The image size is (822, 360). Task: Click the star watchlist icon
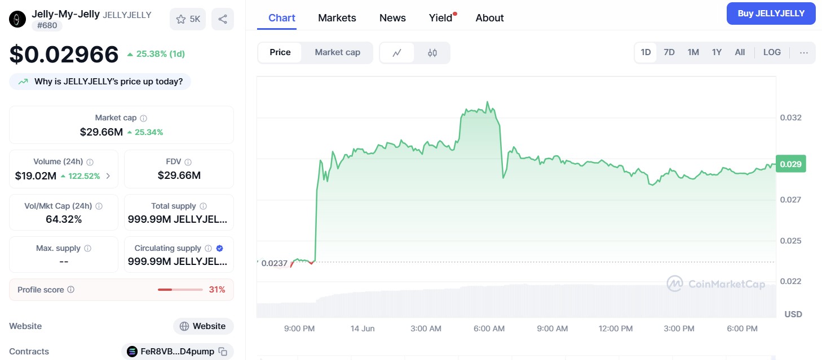click(181, 19)
